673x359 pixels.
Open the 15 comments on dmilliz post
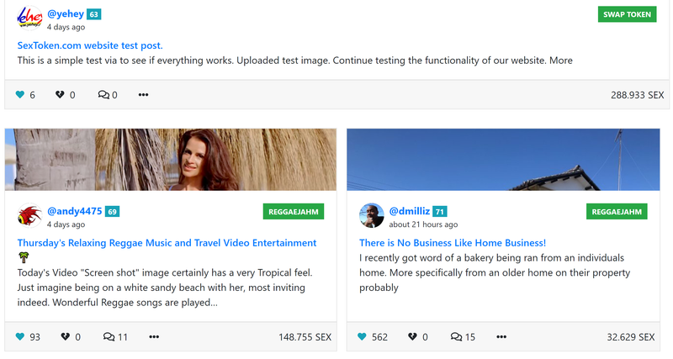(x=456, y=337)
